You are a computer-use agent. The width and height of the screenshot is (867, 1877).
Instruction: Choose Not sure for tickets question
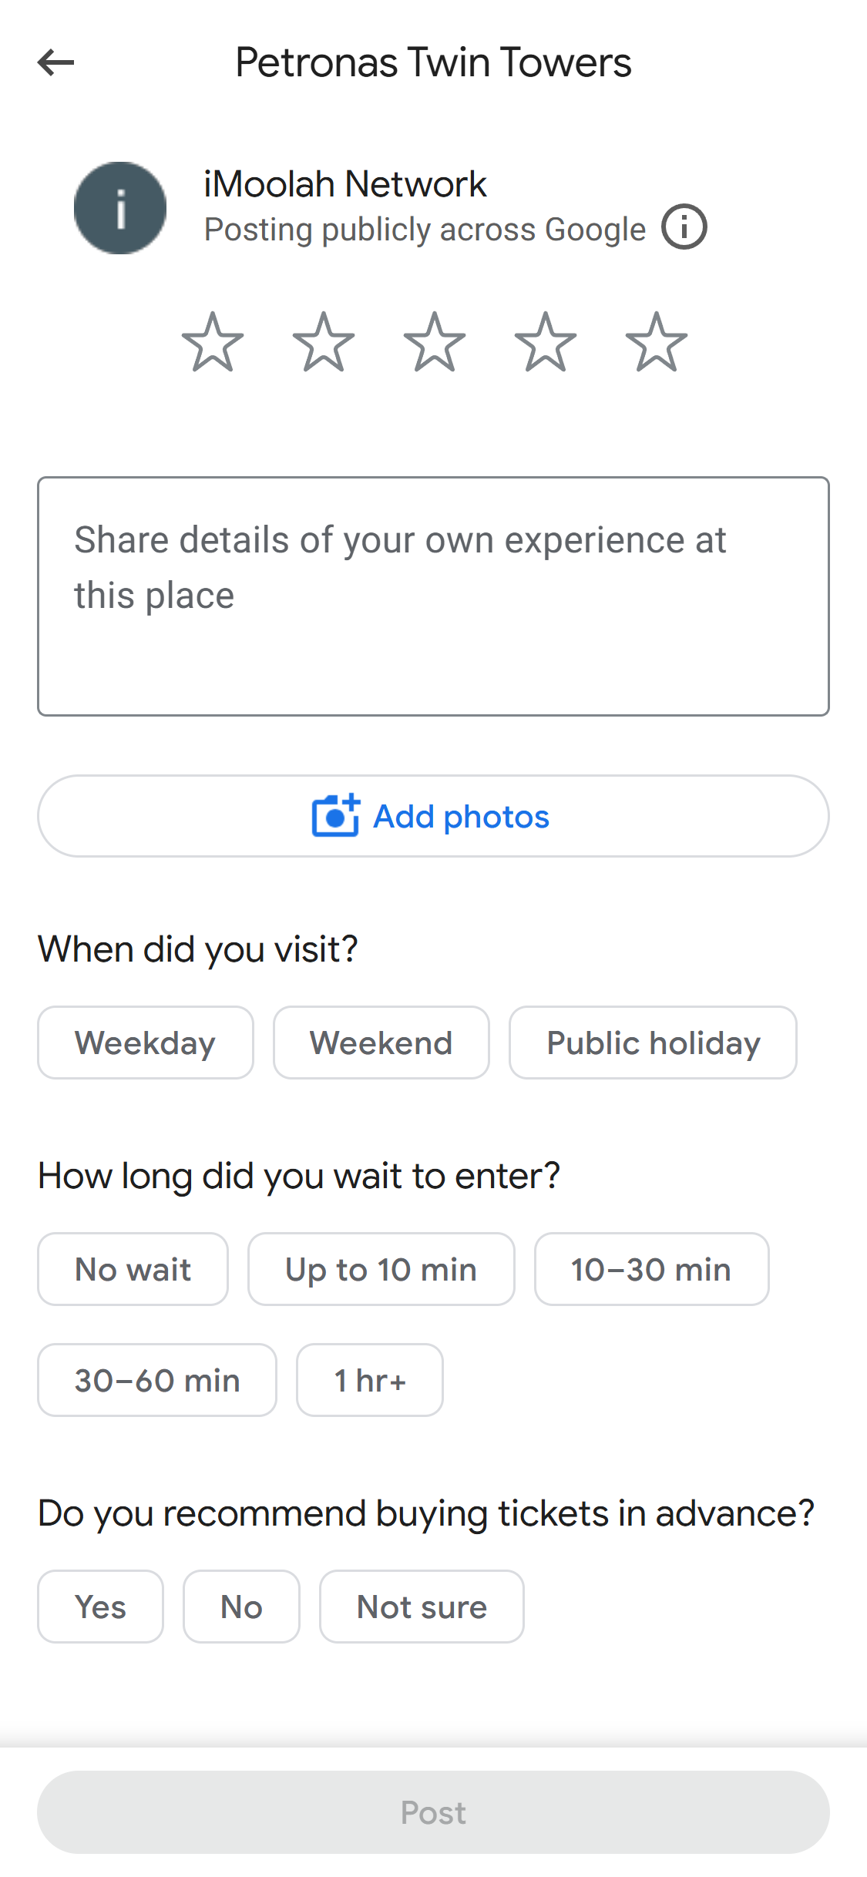(x=422, y=1607)
